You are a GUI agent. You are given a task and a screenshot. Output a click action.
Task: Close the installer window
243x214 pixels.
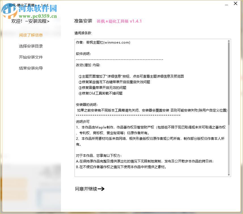point(235,4)
